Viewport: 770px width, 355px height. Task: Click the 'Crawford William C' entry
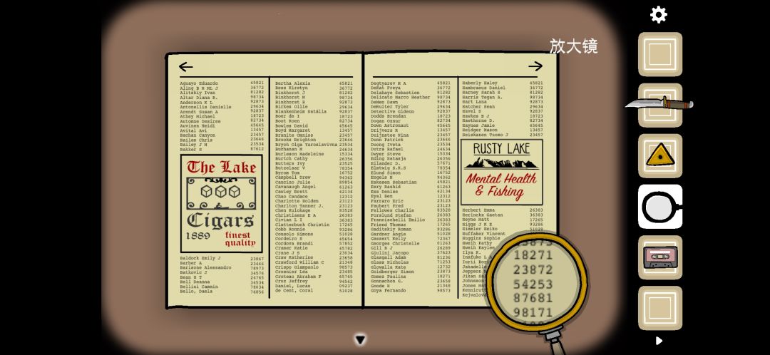click(x=299, y=263)
